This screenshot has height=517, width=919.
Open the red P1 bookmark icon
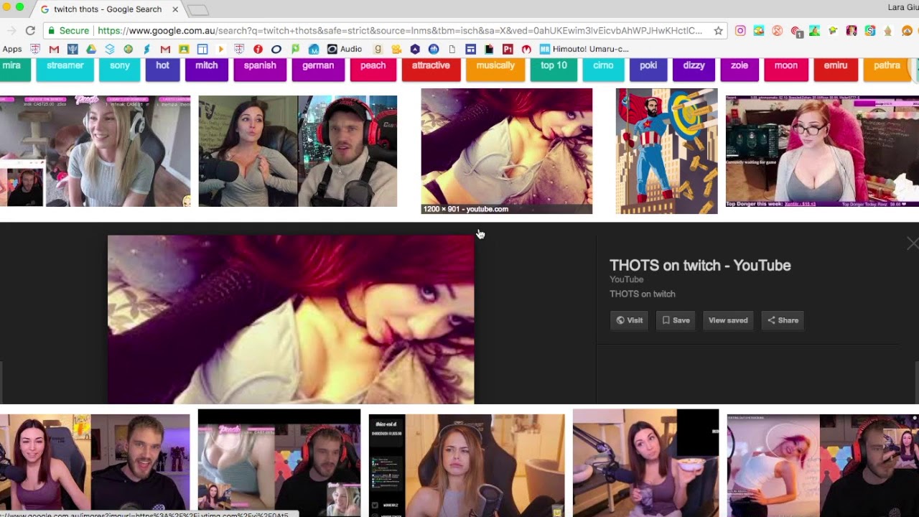click(508, 49)
